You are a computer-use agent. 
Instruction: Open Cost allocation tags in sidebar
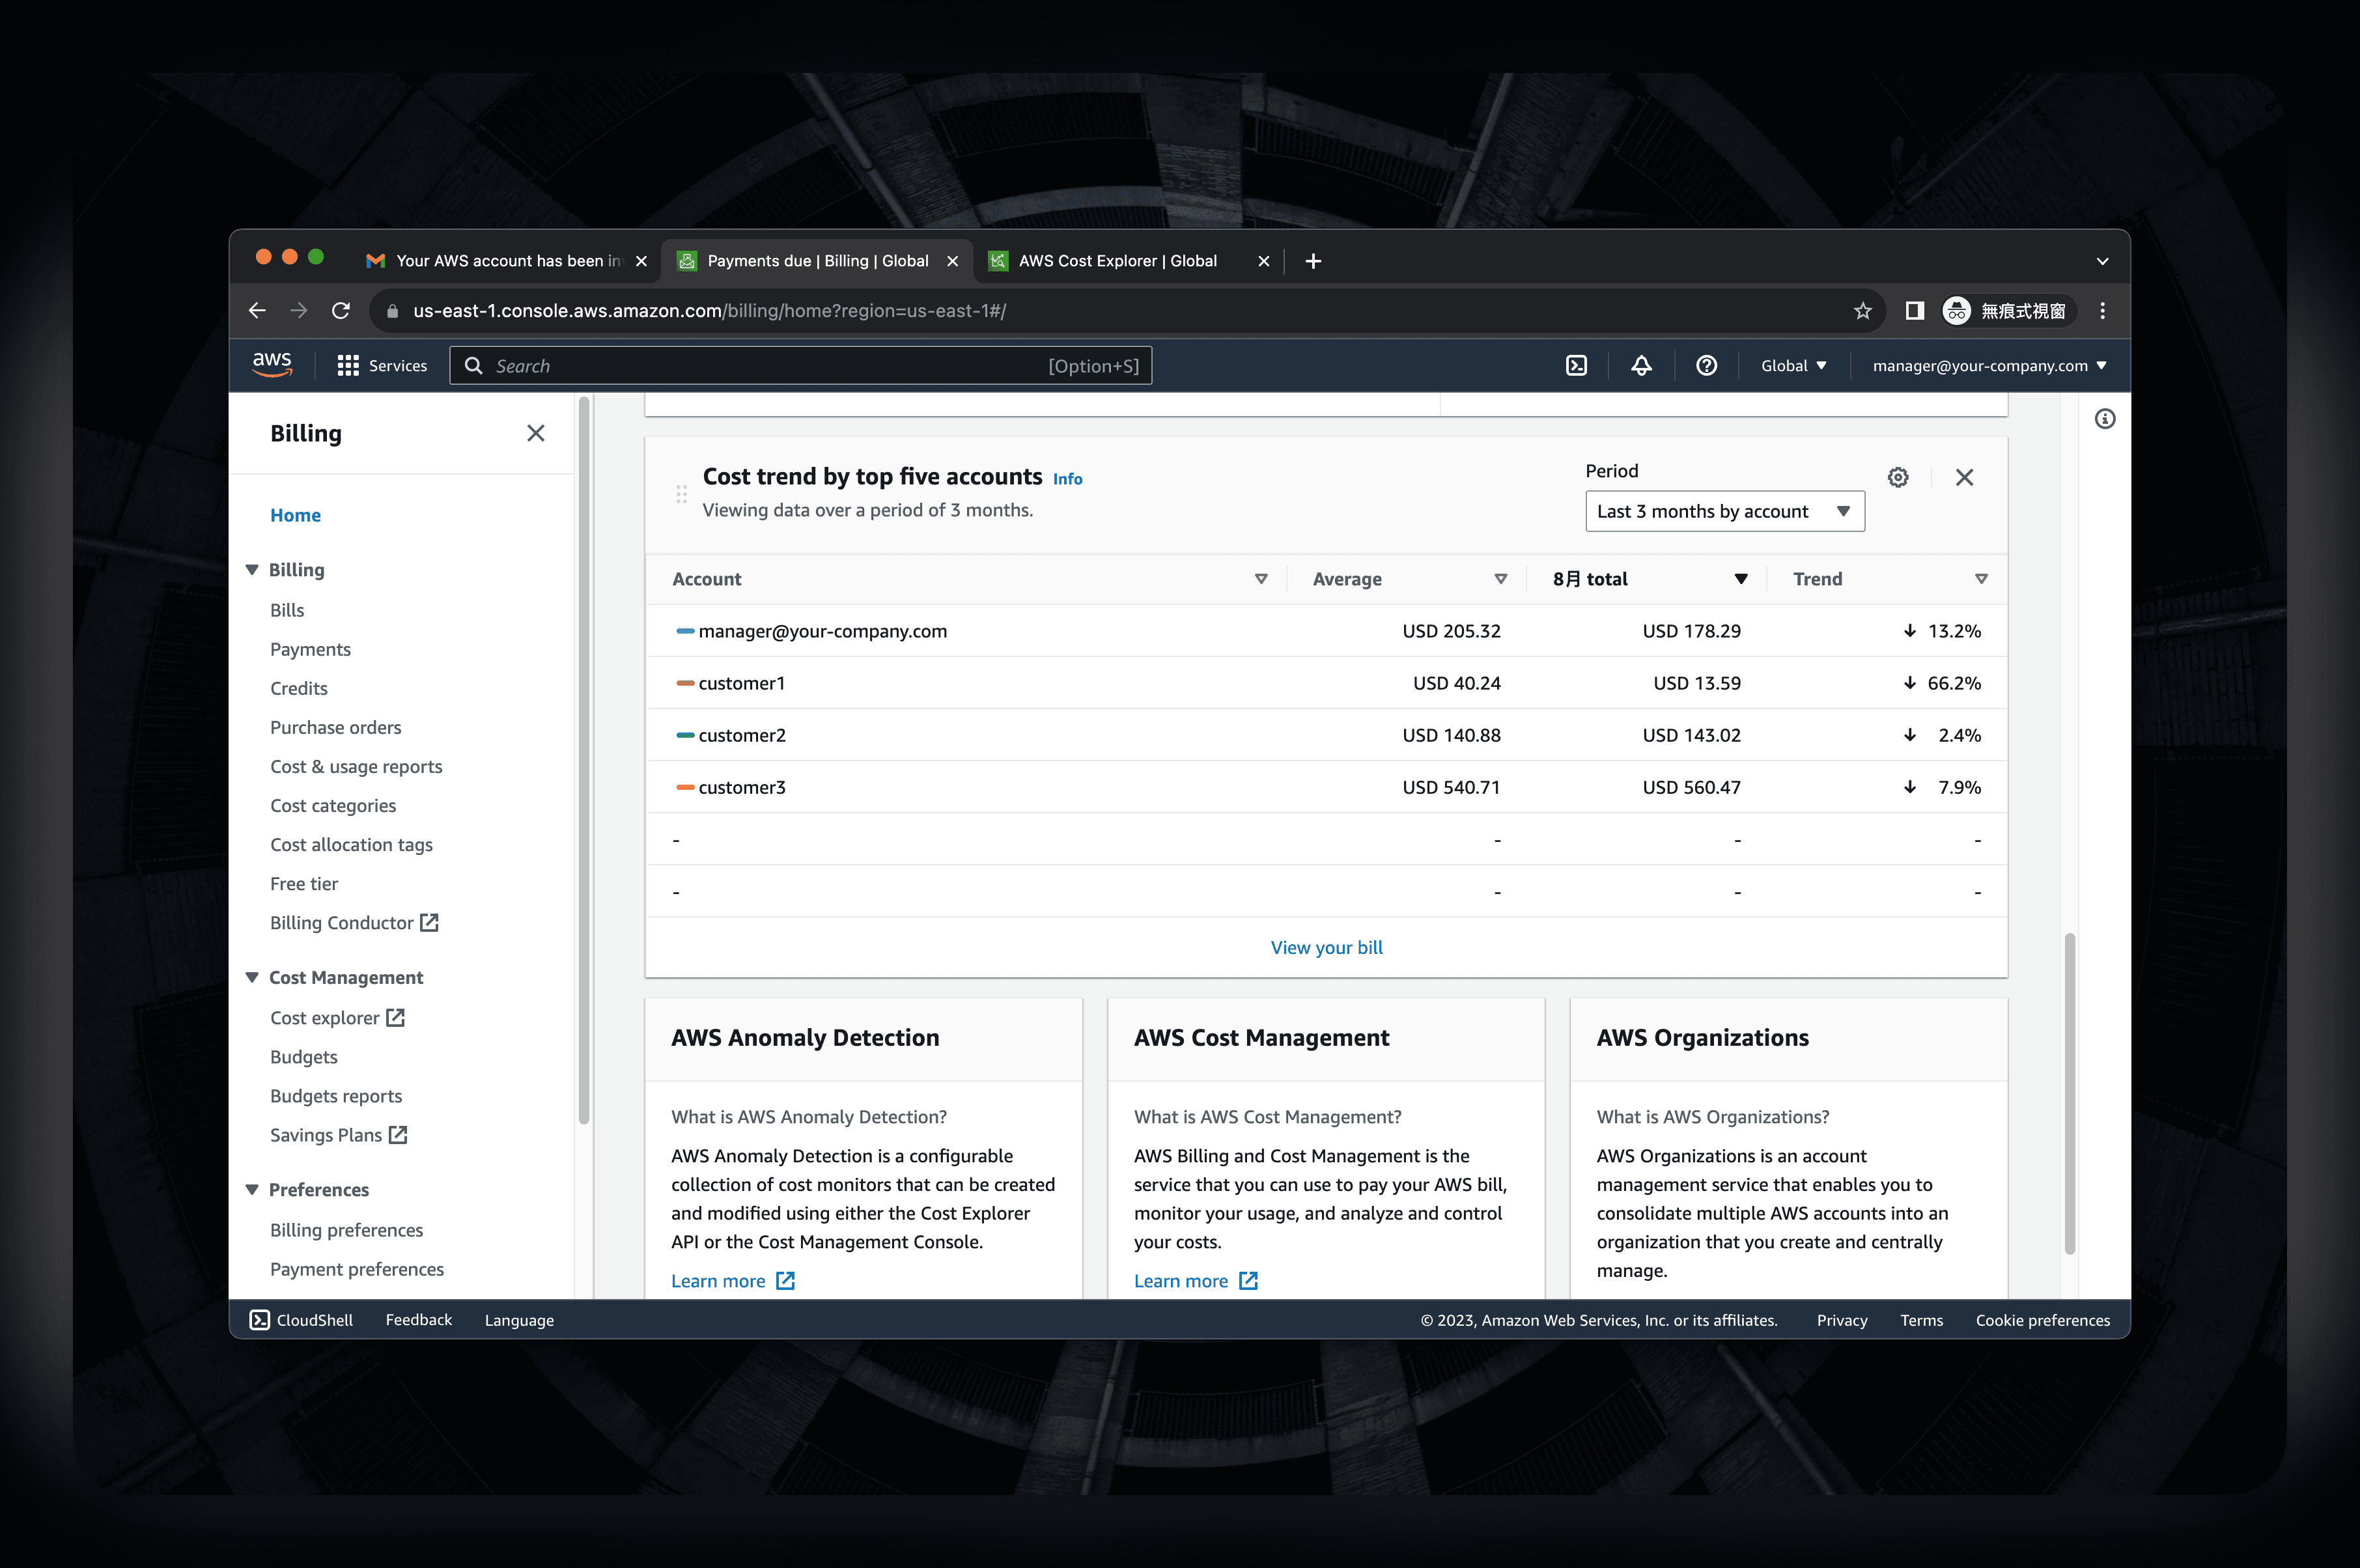coord(351,845)
